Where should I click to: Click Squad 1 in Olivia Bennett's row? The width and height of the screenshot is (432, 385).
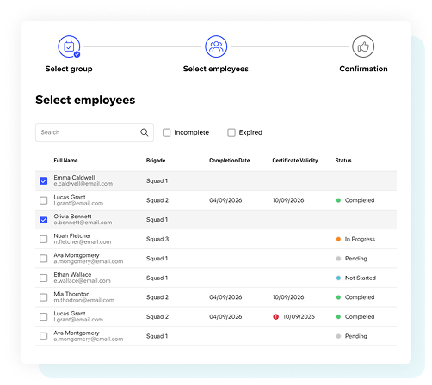click(157, 220)
